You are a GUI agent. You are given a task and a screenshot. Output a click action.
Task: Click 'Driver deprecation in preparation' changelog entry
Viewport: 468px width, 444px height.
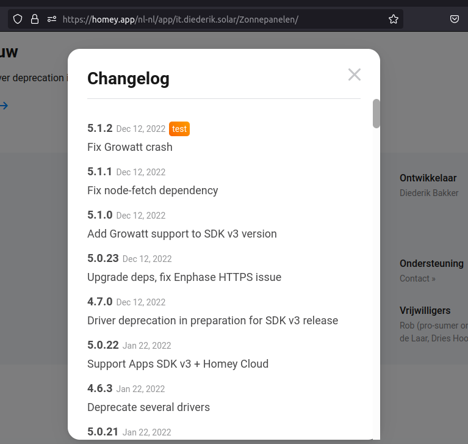coord(212,321)
